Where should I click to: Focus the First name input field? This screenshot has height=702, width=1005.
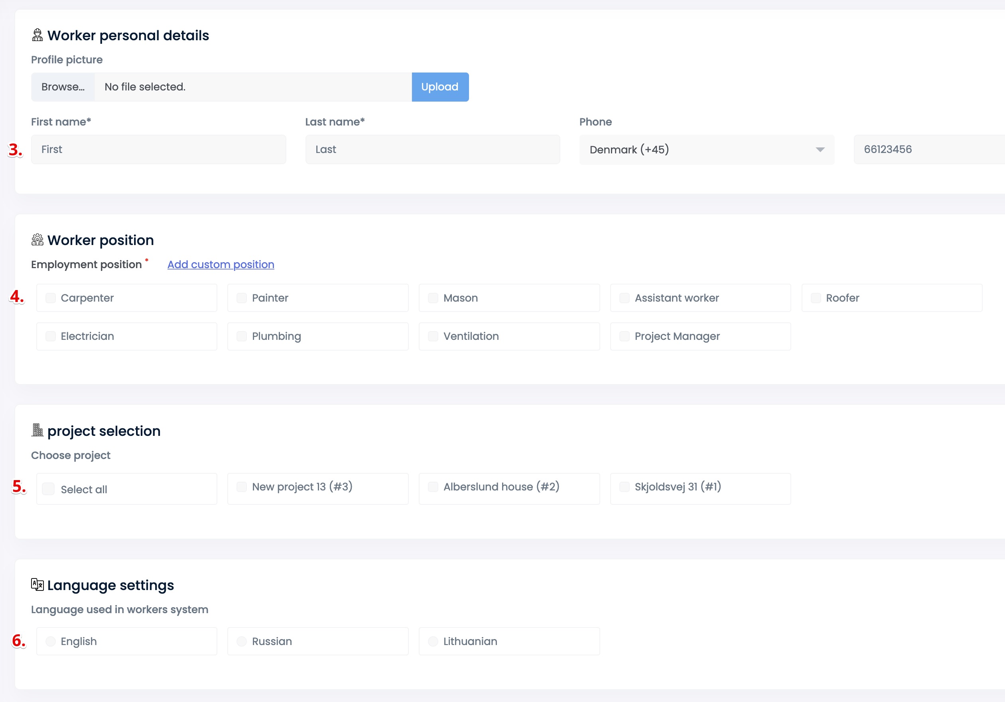pos(158,149)
